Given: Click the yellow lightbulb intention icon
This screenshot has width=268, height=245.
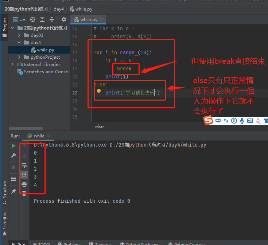Looking at the screenshot, I should [x=99, y=92].
